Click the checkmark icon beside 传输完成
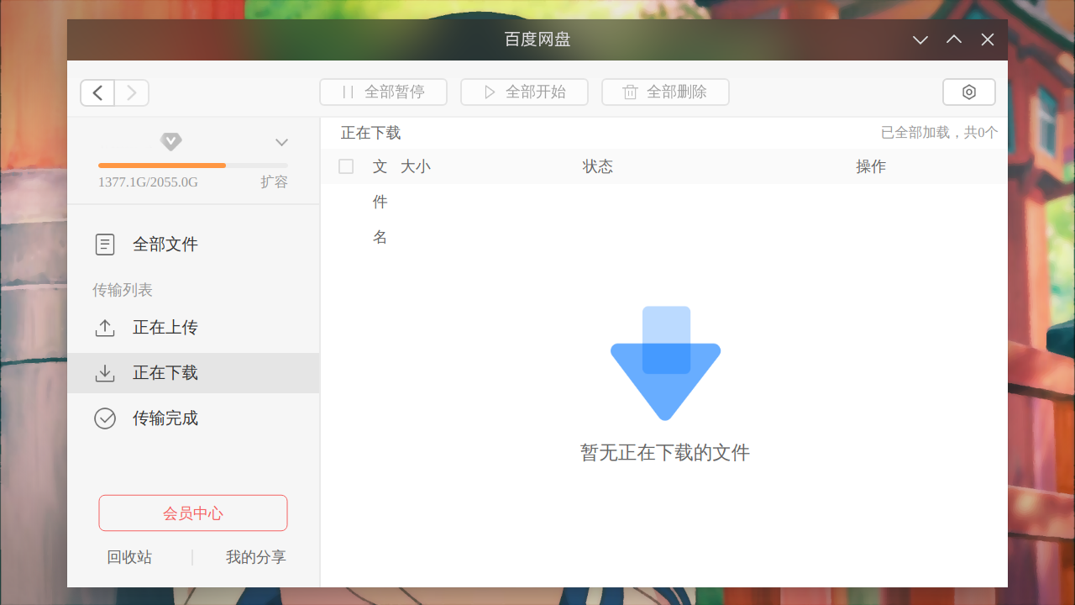1075x605 pixels. 105,418
